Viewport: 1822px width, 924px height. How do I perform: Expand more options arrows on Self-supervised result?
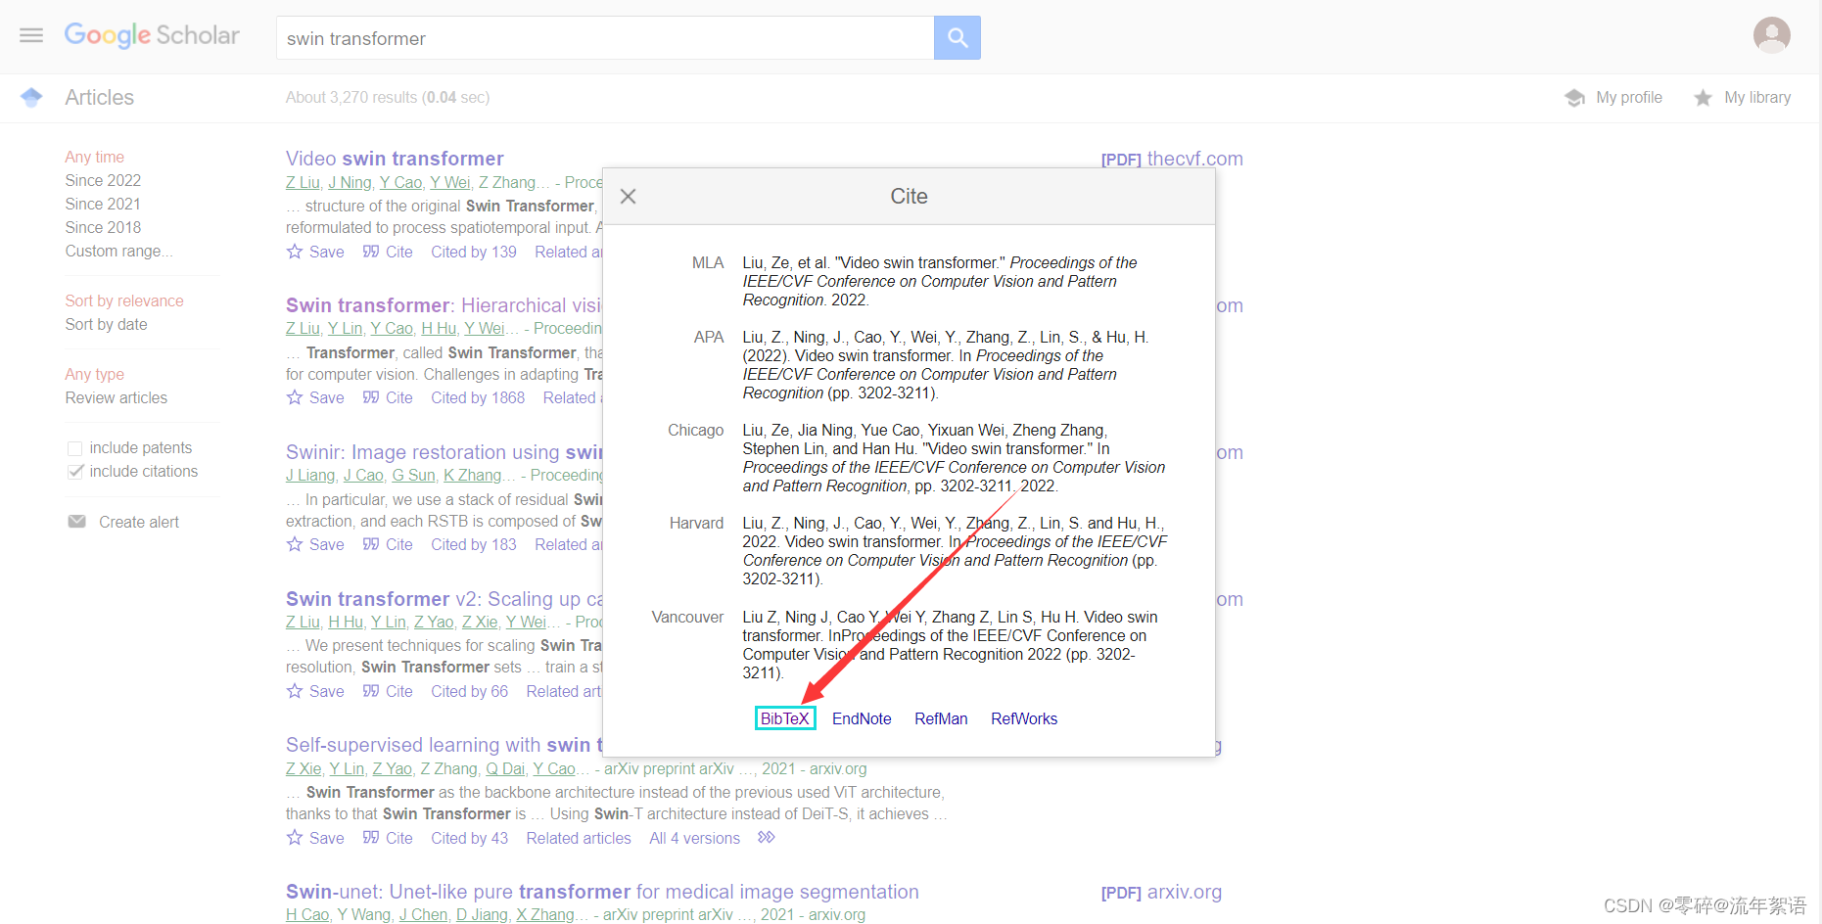pos(767,838)
